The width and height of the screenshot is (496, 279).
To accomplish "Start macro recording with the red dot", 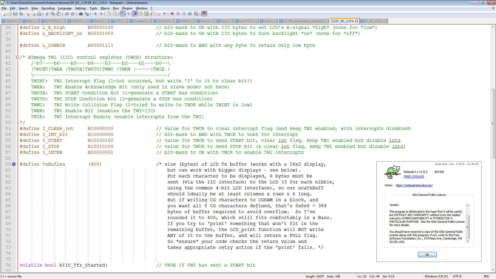I will coord(172,14).
